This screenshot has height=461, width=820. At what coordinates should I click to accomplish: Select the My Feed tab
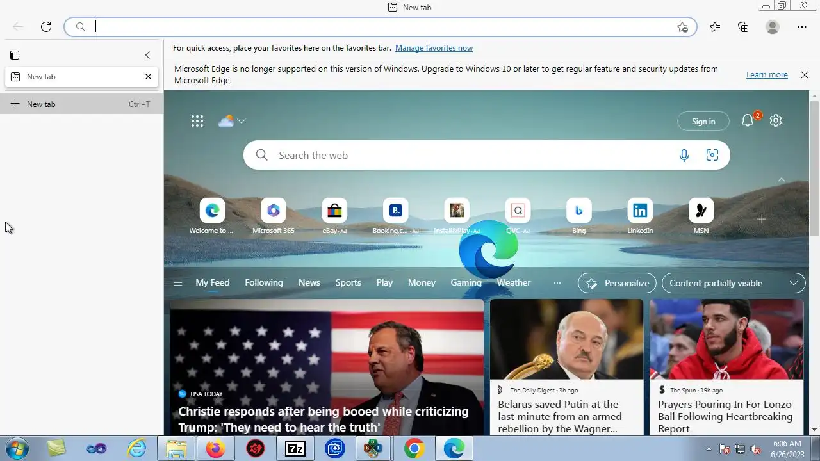(x=213, y=282)
